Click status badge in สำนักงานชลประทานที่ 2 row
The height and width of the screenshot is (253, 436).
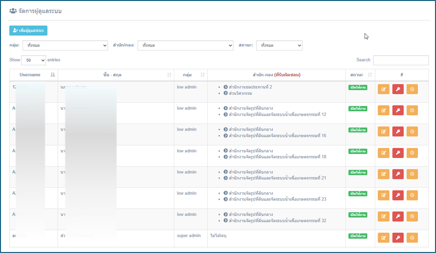click(358, 87)
